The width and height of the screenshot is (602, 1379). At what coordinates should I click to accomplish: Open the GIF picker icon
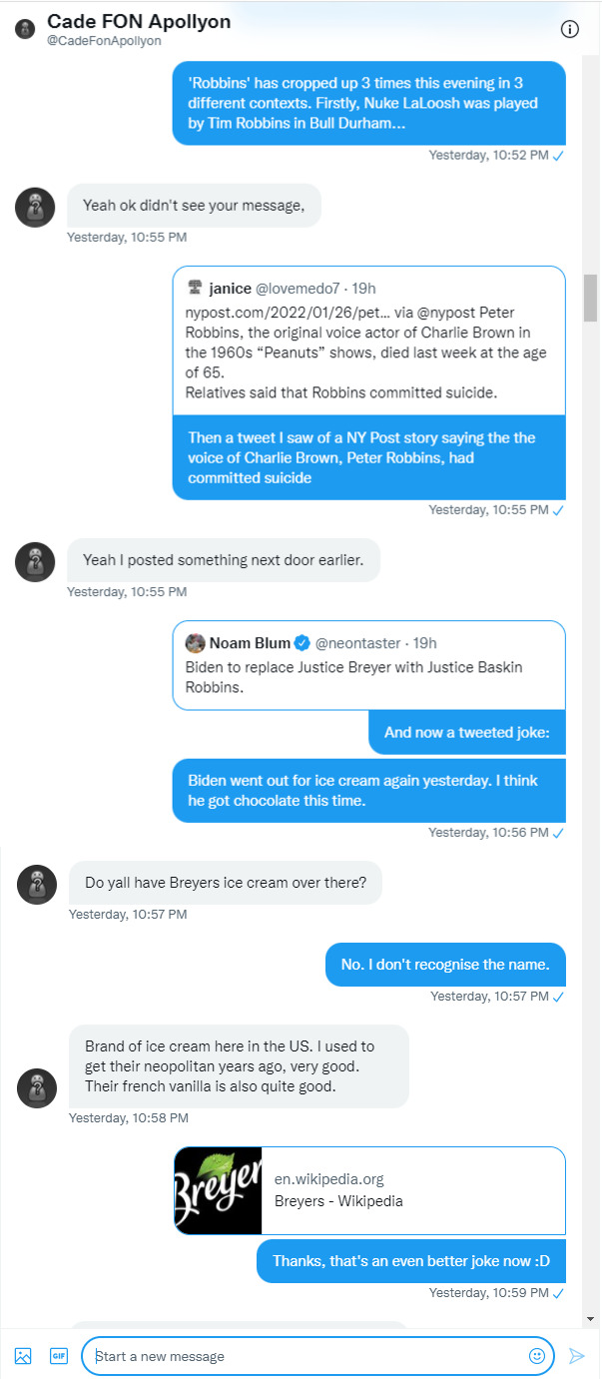pyautogui.click(x=59, y=1356)
